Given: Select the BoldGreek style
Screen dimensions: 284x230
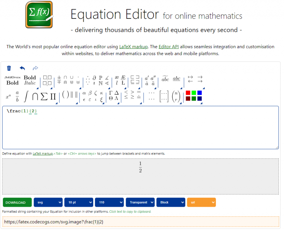Looking at the screenshot, I should coord(12,77).
